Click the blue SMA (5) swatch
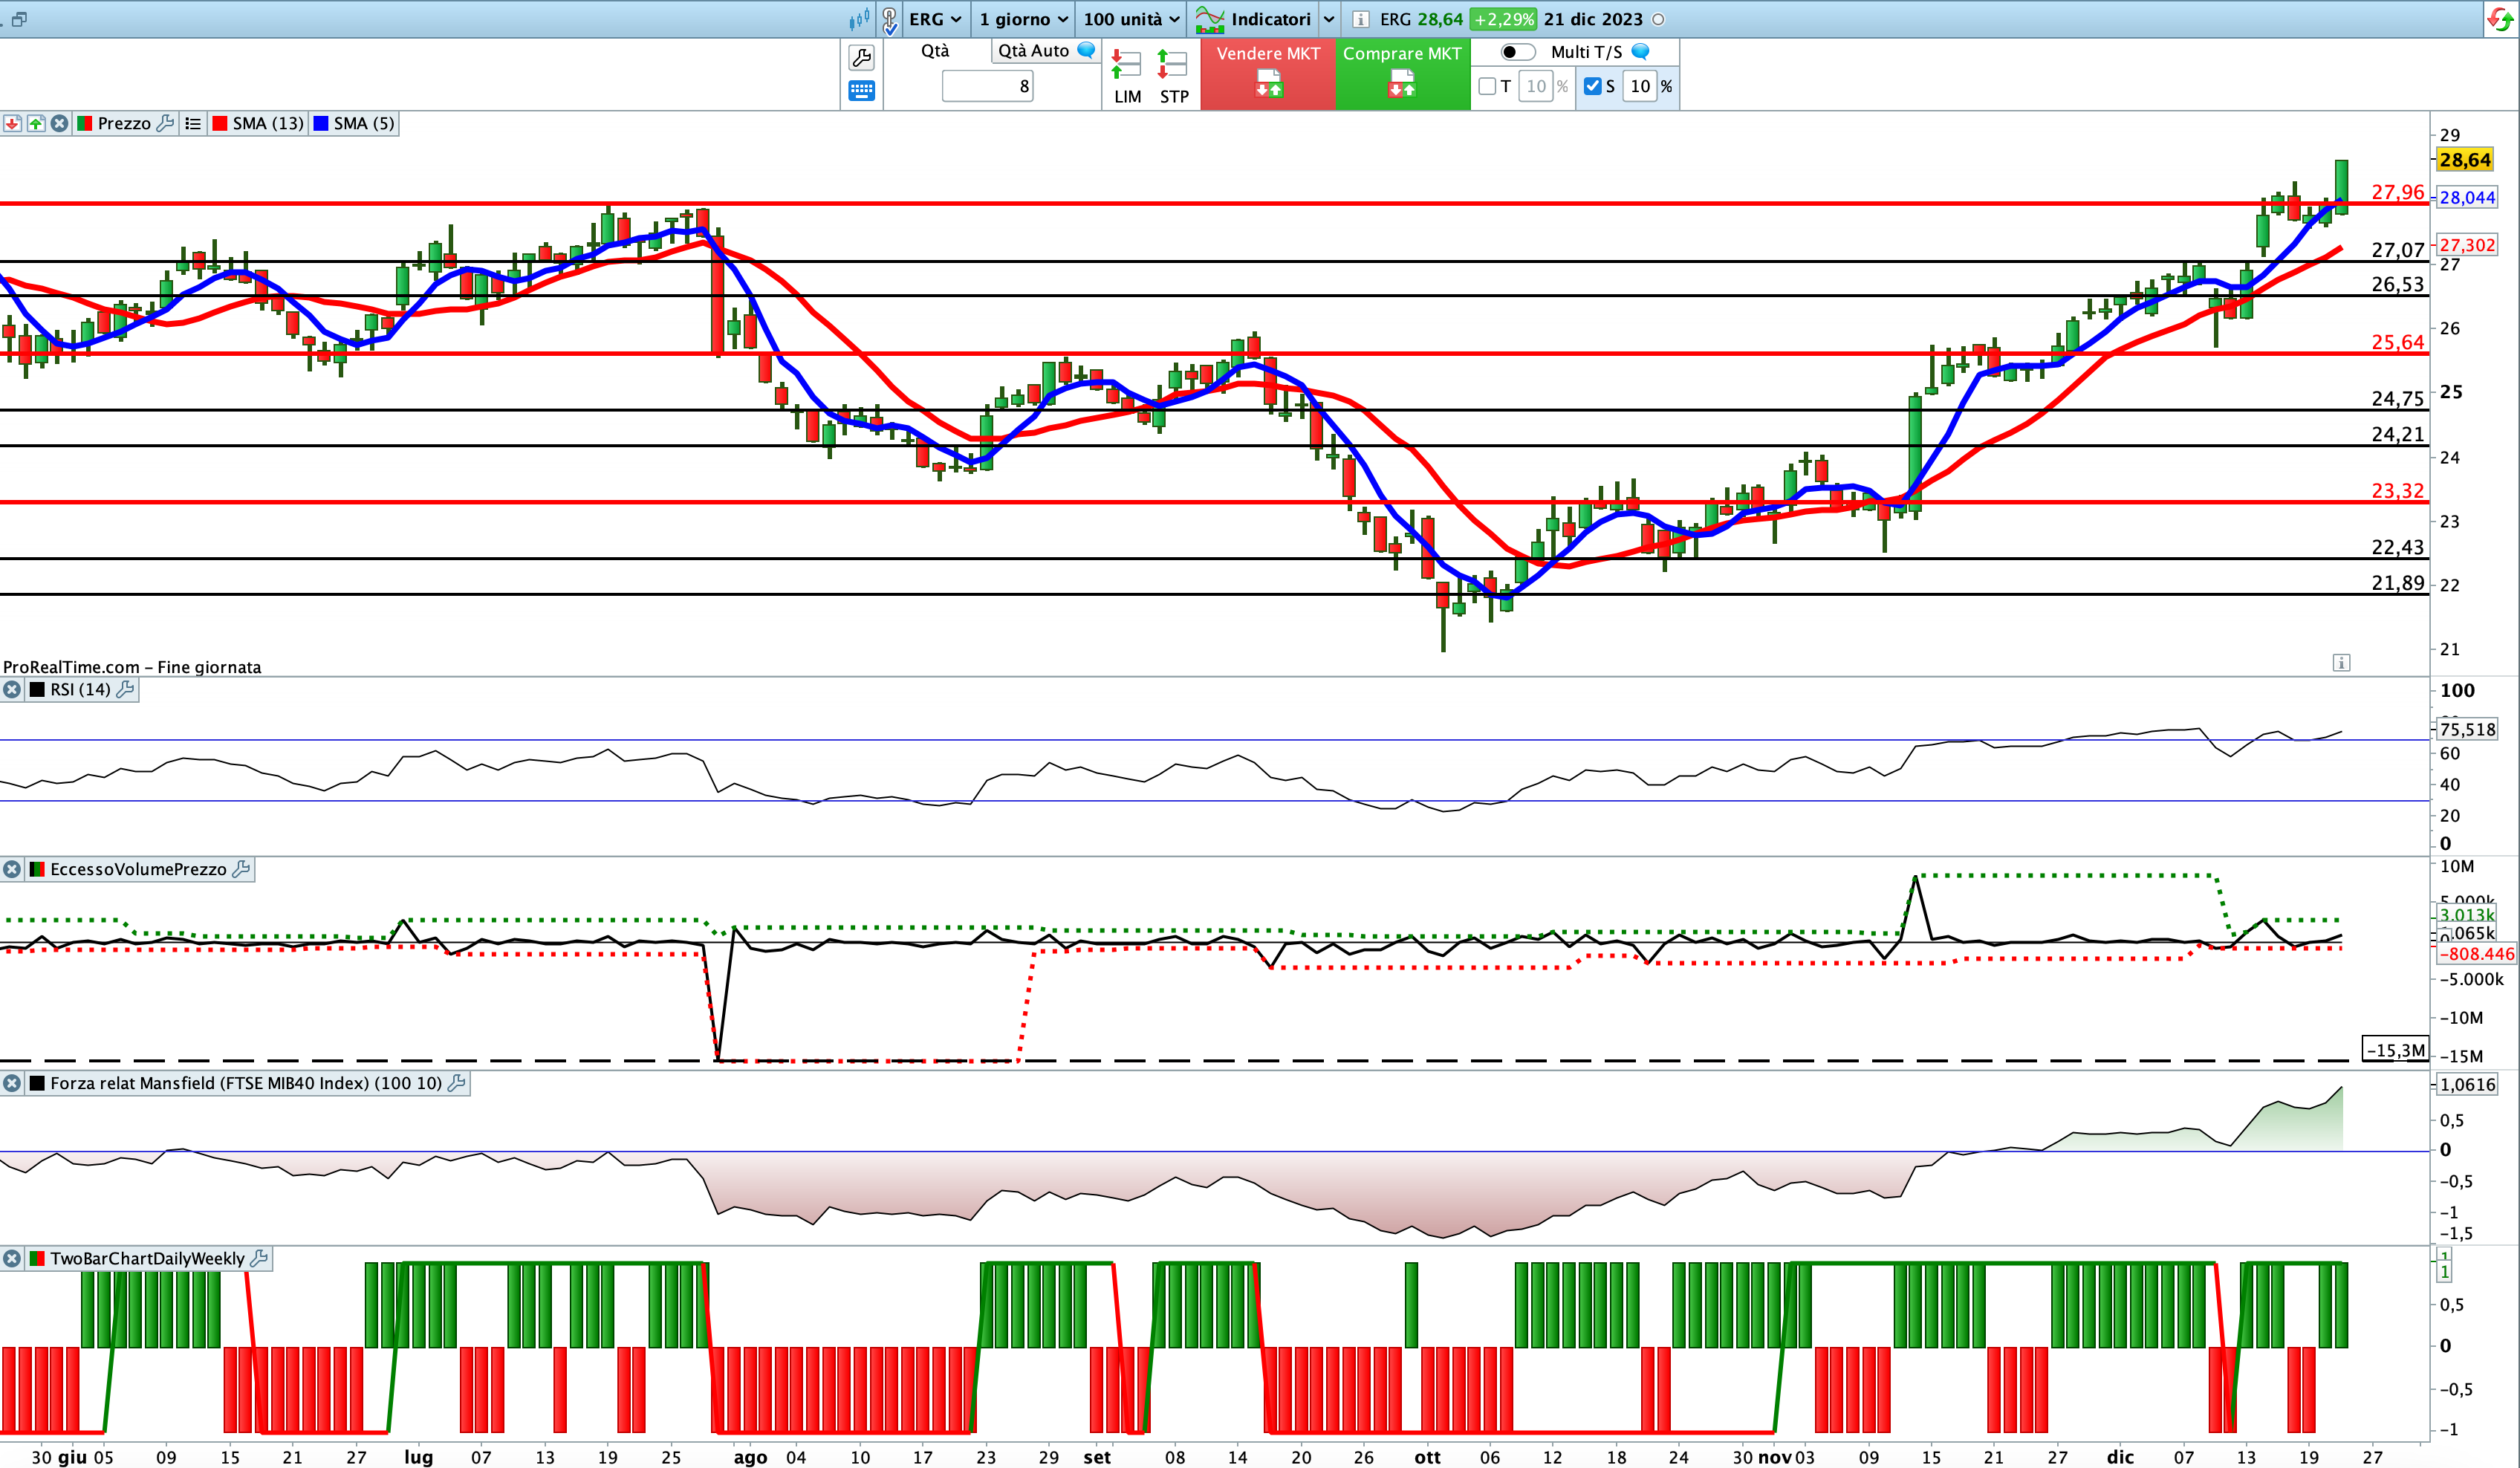This screenshot has height=1468, width=2520. pyautogui.click(x=321, y=123)
